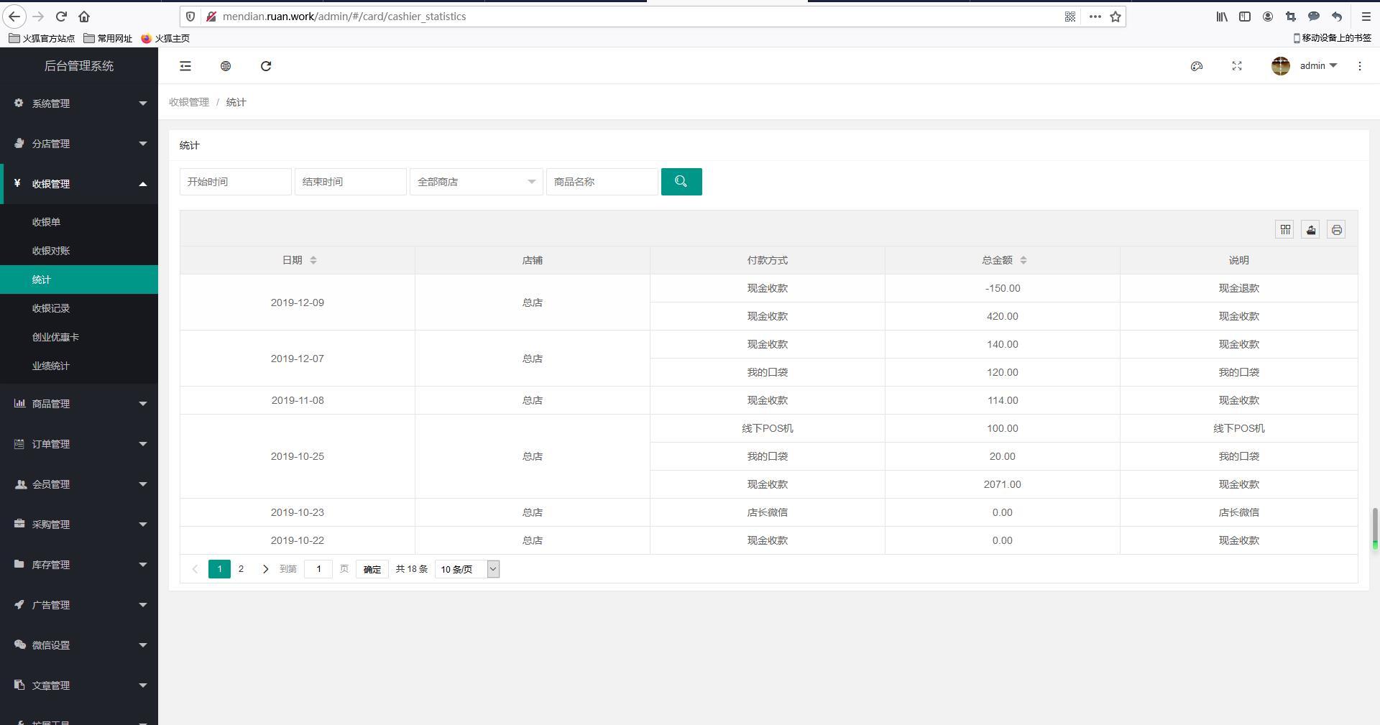The height and width of the screenshot is (725, 1380).
Task: Collapse the sidebar with the menu-fold icon
Action: (185, 66)
